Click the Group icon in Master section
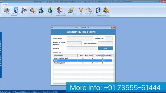This screenshot has width=166, height=93. (x=24, y=11)
